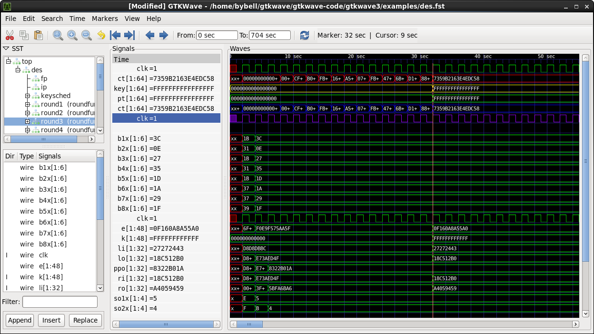Collapse the SST panel disclosure triangle
This screenshot has width=594, height=334.
point(6,49)
